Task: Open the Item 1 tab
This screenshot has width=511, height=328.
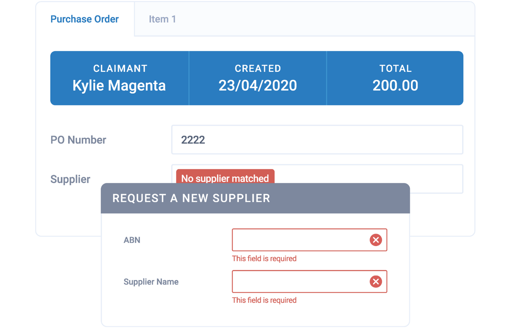Action: point(162,19)
